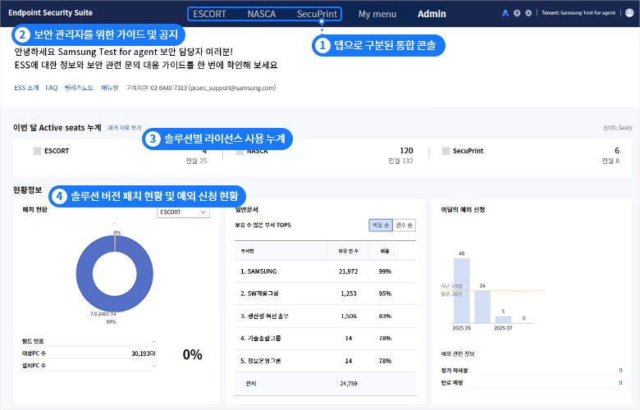Click the gray swatch beside ESCORT seats

click(x=37, y=151)
